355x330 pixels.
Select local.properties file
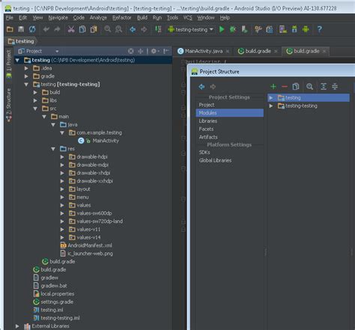(x=58, y=294)
